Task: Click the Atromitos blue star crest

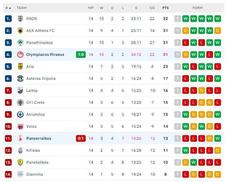Action: [20, 114]
